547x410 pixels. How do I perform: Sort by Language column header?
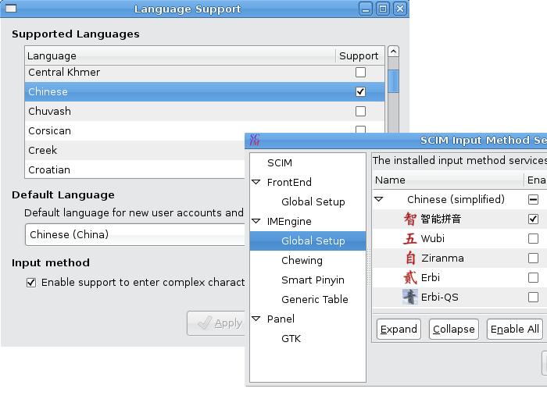180,55
